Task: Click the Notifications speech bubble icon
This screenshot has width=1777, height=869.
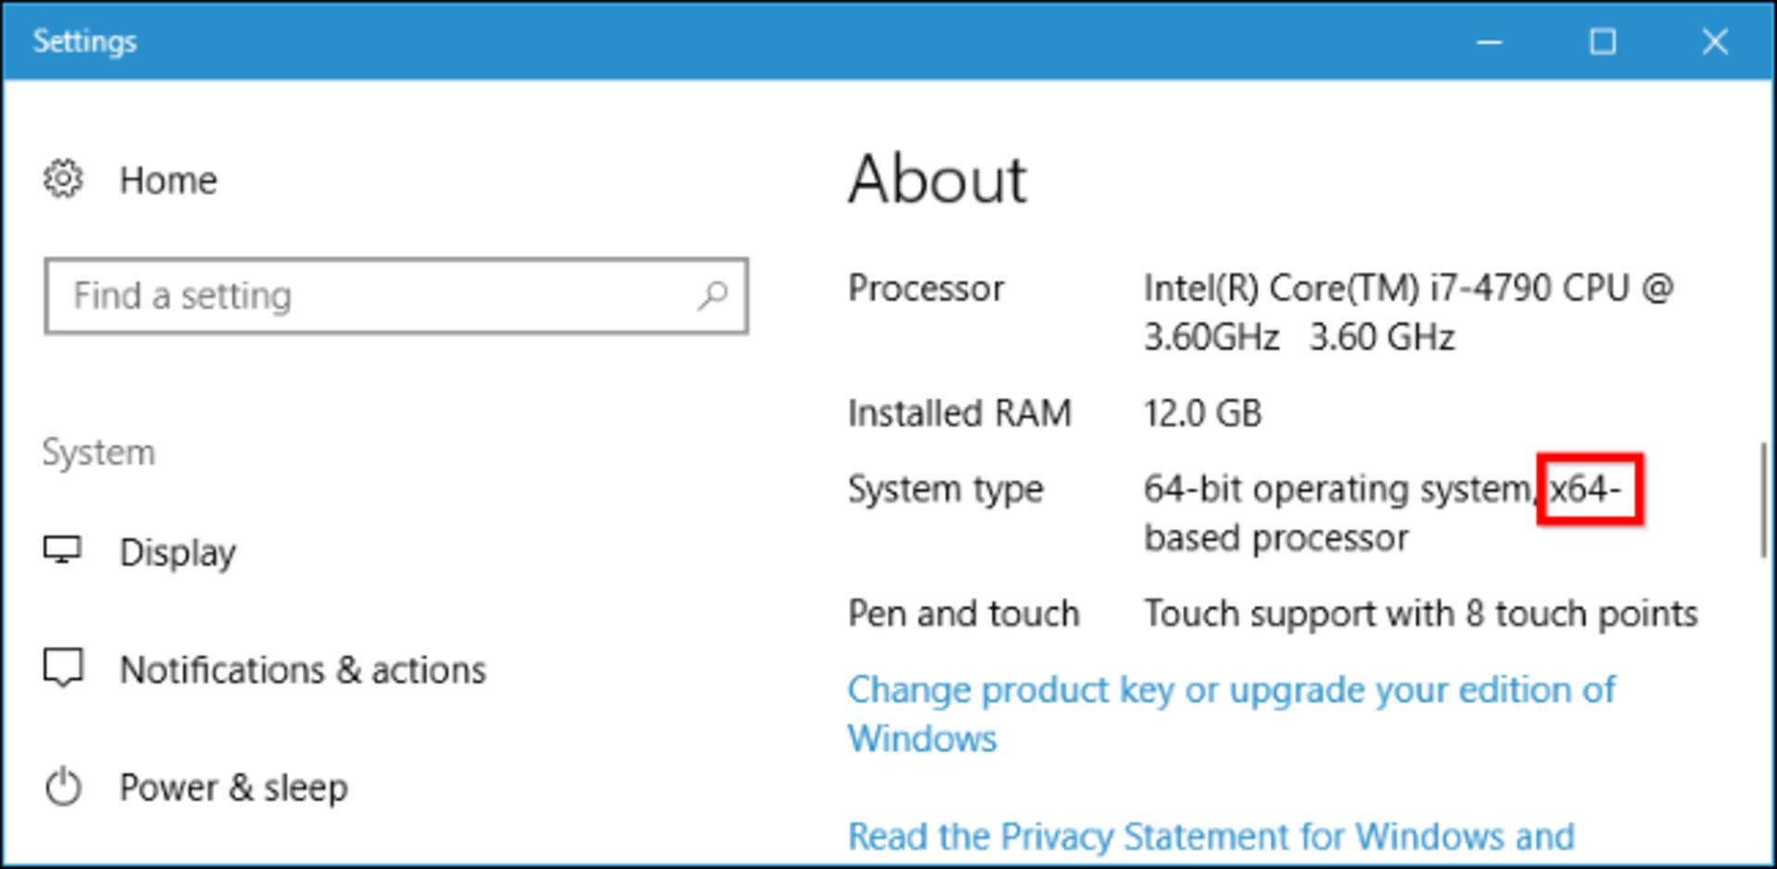Action: click(63, 667)
